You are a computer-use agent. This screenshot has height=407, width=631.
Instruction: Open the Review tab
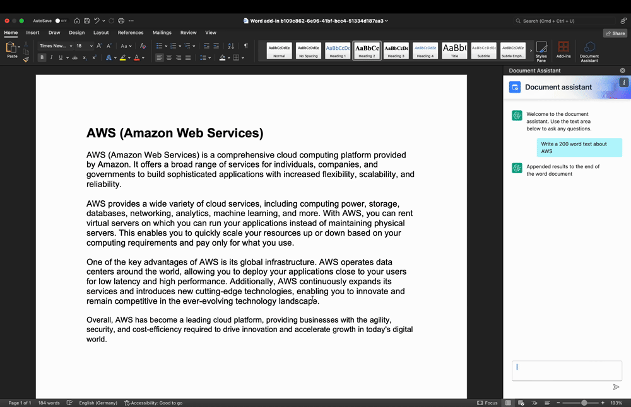tap(188, 33)
